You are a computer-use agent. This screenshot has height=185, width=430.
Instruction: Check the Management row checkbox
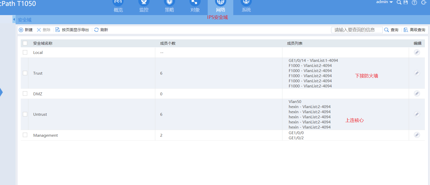(25, 135)
